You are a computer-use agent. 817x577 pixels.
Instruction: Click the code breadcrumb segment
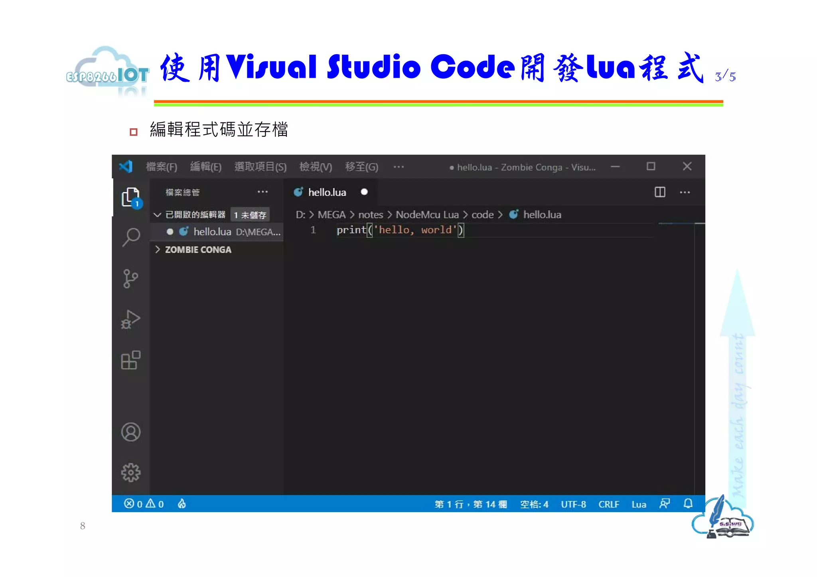coord(483,215)
